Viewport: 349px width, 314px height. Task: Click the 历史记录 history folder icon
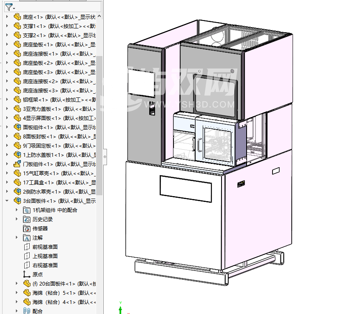coord(27,220)
